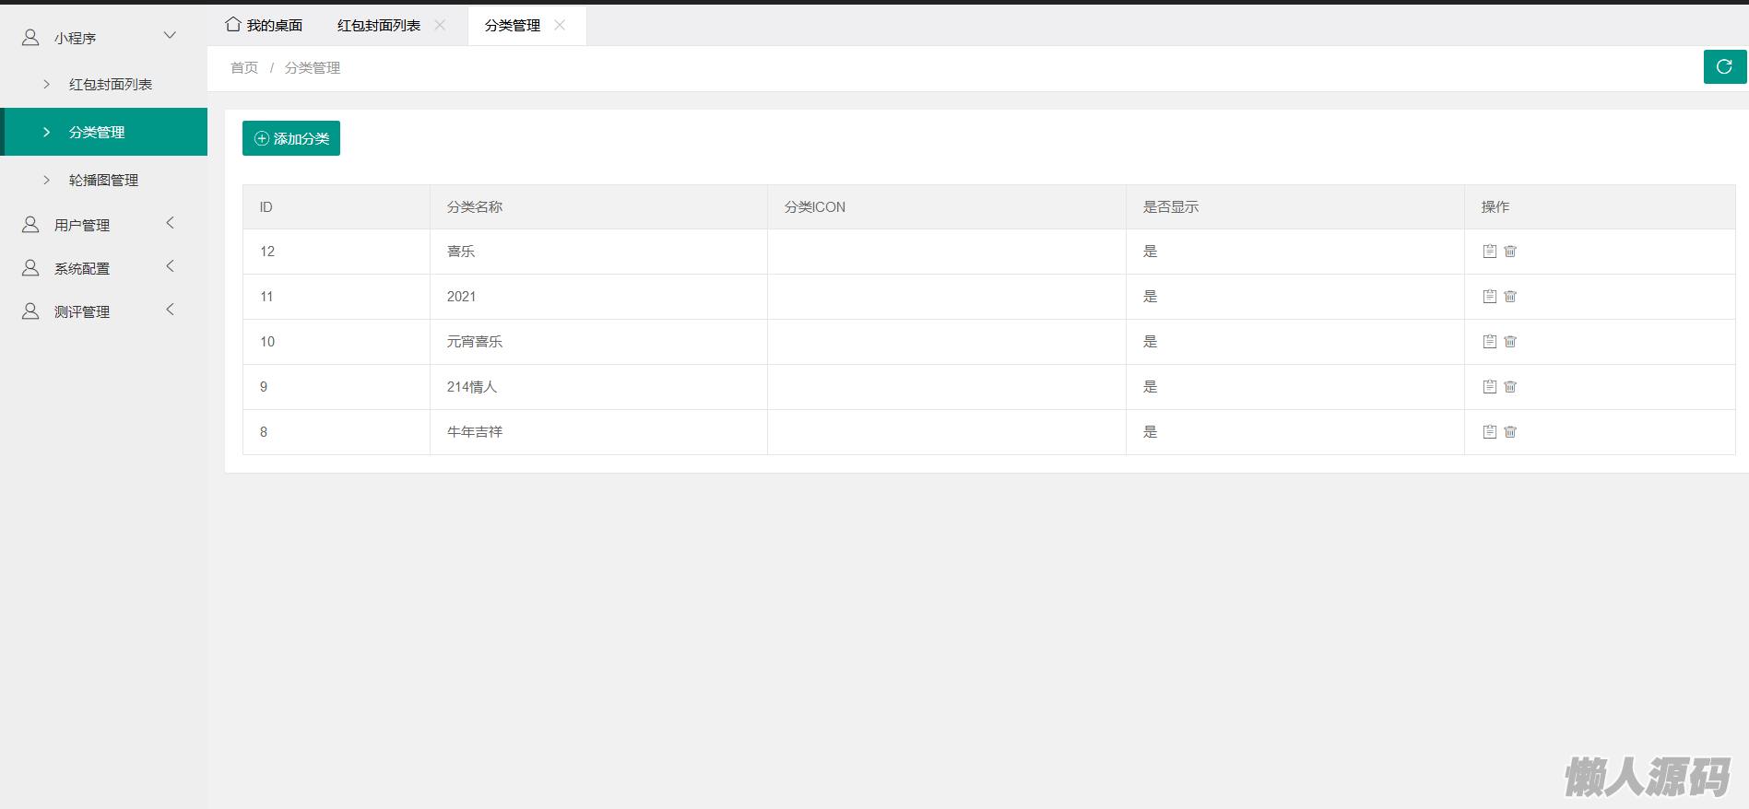The image size is (1749, 809).
Task: Click the home icon on 我的桌面 tab
Action: tap(233, 25)
